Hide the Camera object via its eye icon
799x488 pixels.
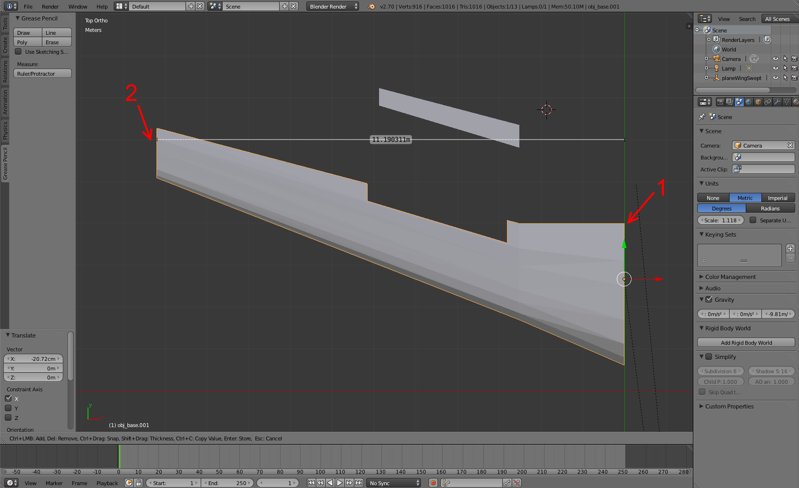coord(776,59)
